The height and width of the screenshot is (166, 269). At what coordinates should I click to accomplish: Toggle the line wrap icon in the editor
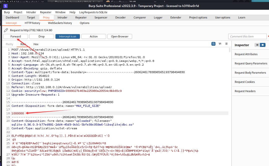point(213,44)
